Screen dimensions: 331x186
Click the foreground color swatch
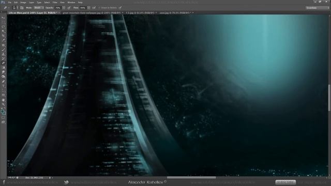tap(2, 112)
